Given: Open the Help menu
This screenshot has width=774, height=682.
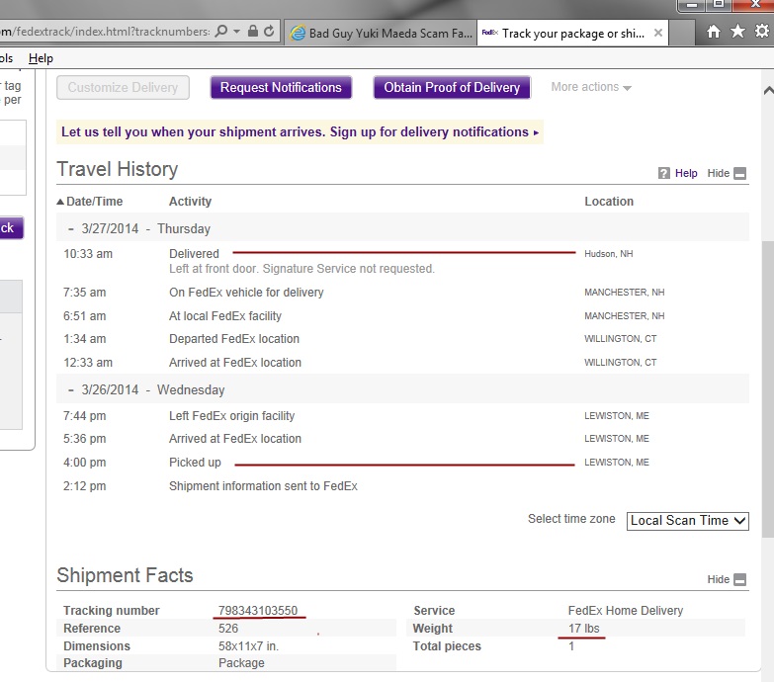Looking at the screenshot, I should coord(41,58).
